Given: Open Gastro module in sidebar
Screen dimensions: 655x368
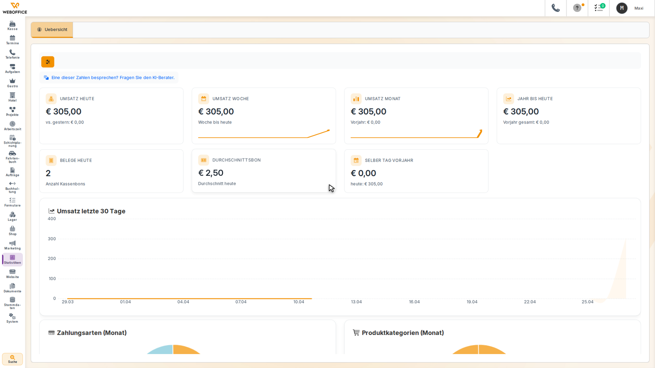Looking at the screenshot, I should [x=12, y=83].
